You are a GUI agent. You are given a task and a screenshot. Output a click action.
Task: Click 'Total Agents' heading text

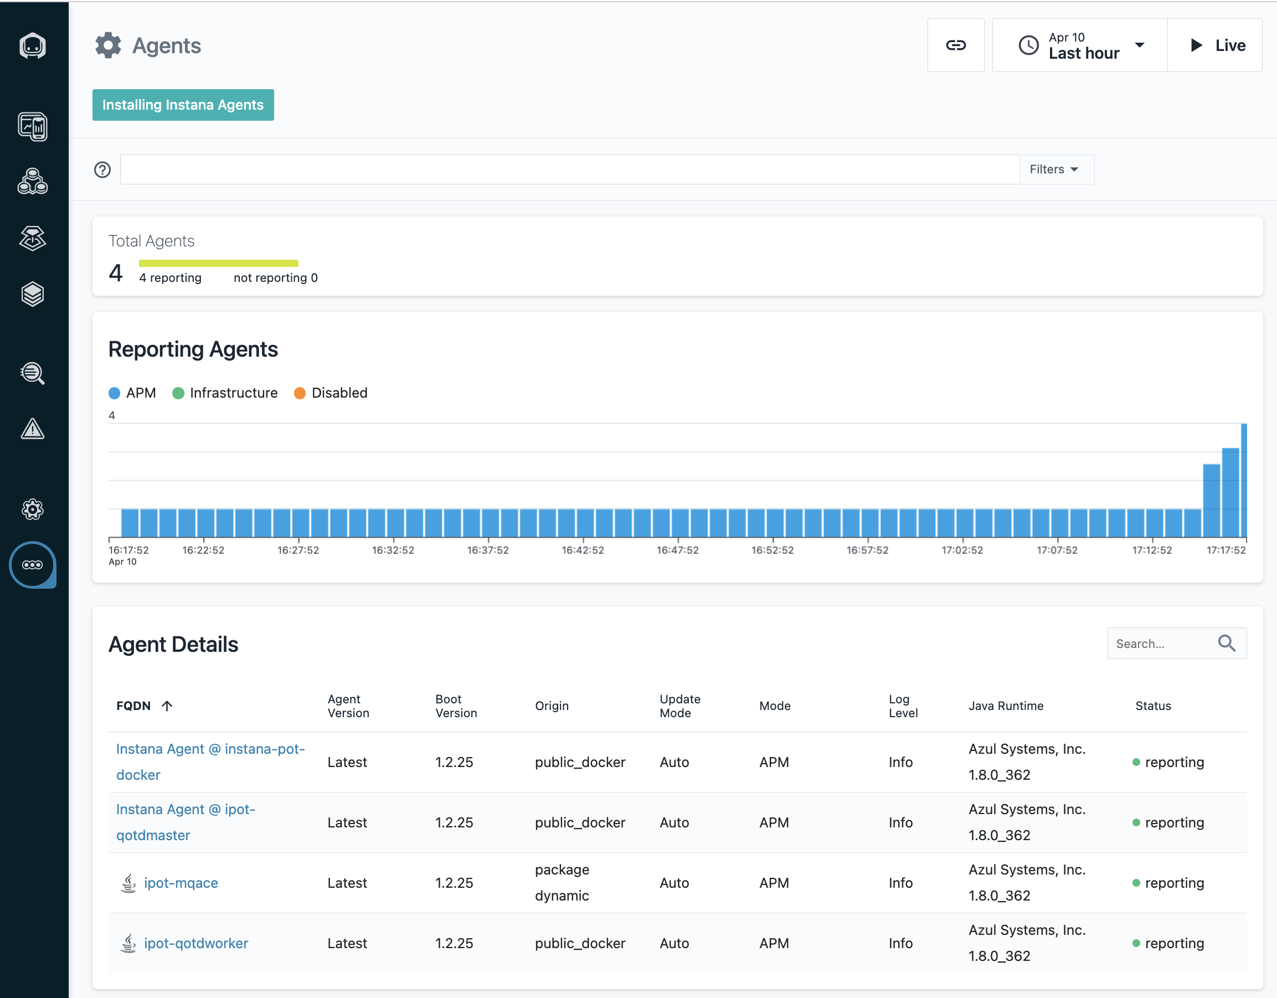pyautogui.click(x=151, y=241)
